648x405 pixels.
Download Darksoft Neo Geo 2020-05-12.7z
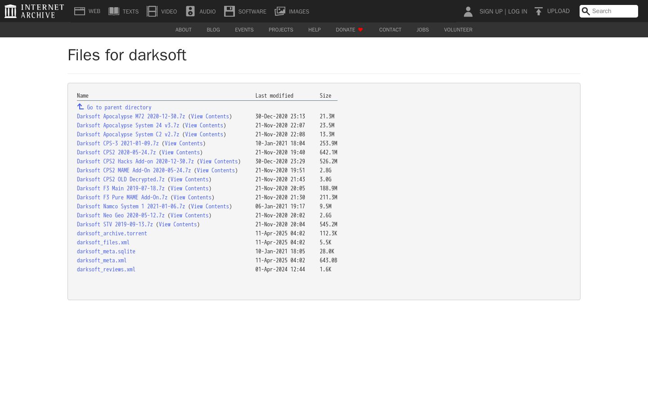[121, 216]
